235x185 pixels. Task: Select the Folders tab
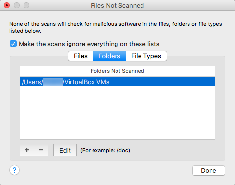[109, 56]
